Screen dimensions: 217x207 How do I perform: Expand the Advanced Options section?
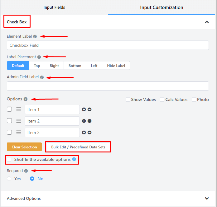pos(207,198)
